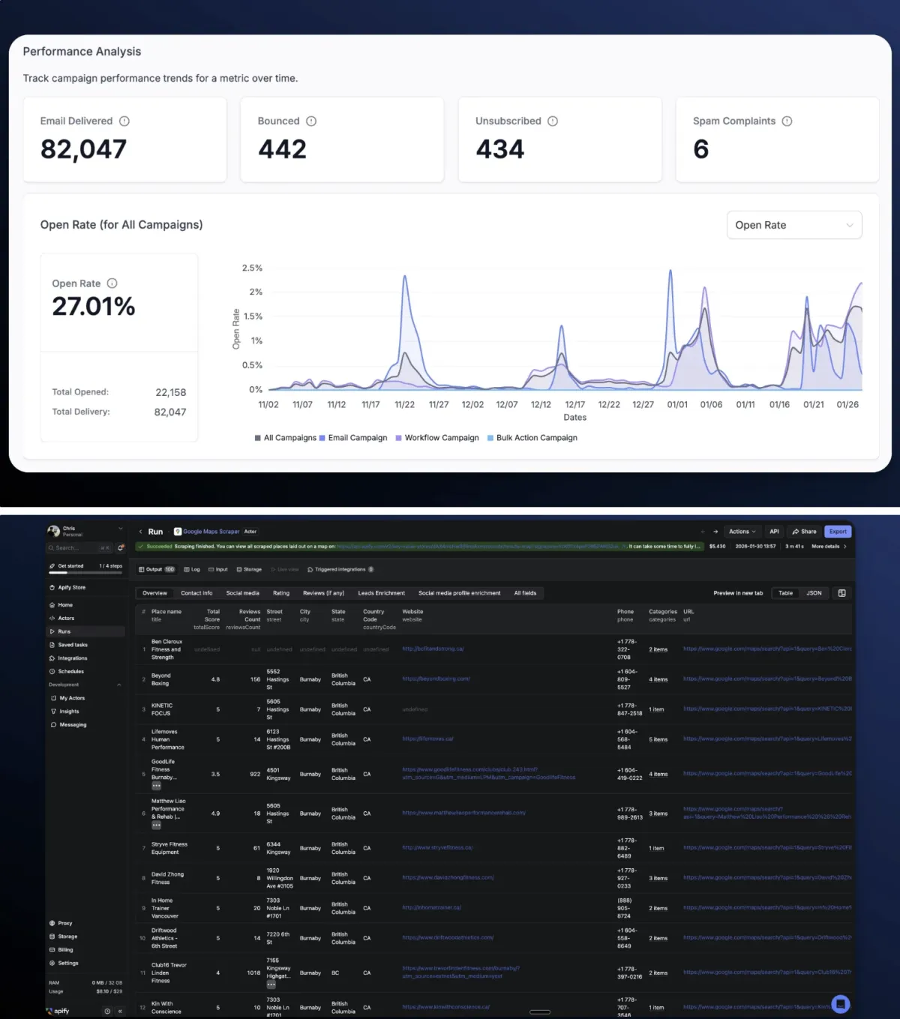Viewport: 900px width, 1019px height.
Task: Click the chat support bubble icon
Action: point(841,1003)
